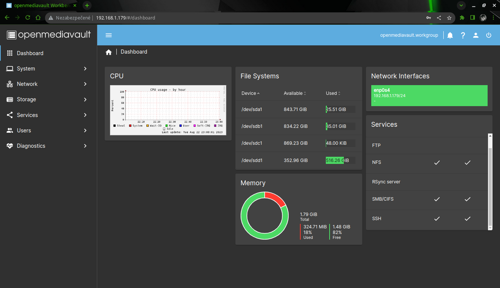Click the /dev/sdd1 used bar
500x288 pixels.
tap(341, 160)
